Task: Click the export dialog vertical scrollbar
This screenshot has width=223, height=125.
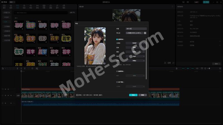Action: tap(146, 59)
